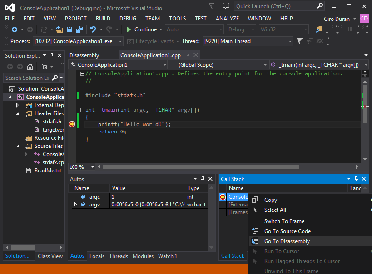
Task: Choose Go To Disassembly from context menu
Action: [287, 241]
